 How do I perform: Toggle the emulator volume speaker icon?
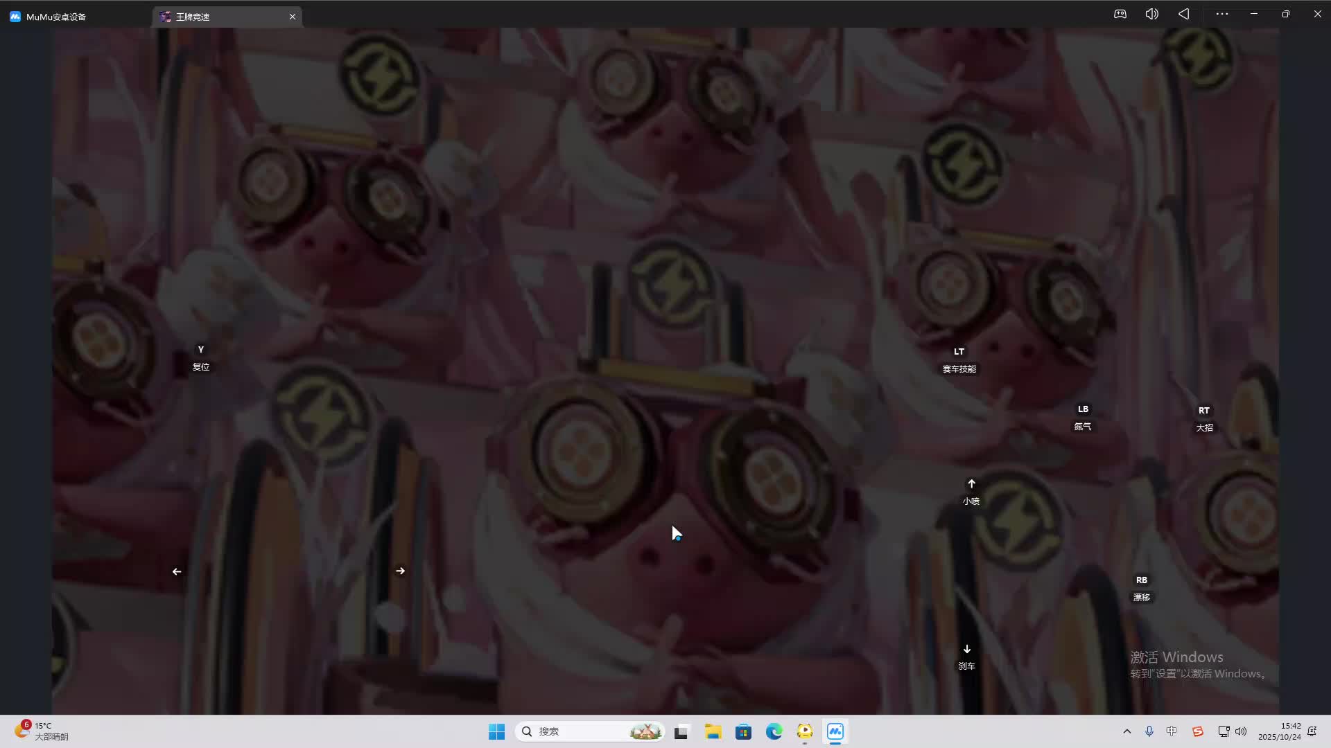(x=1151, y=14)
